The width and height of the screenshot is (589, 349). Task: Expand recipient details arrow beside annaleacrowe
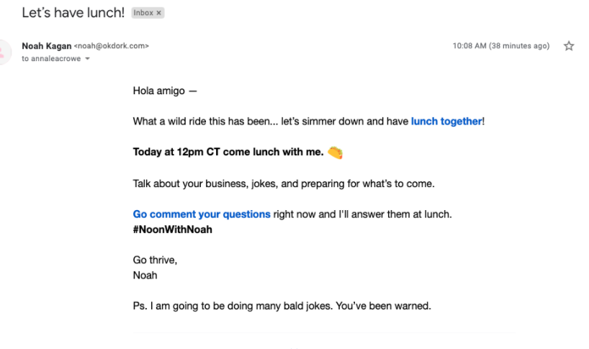click(x=88, y=59)
